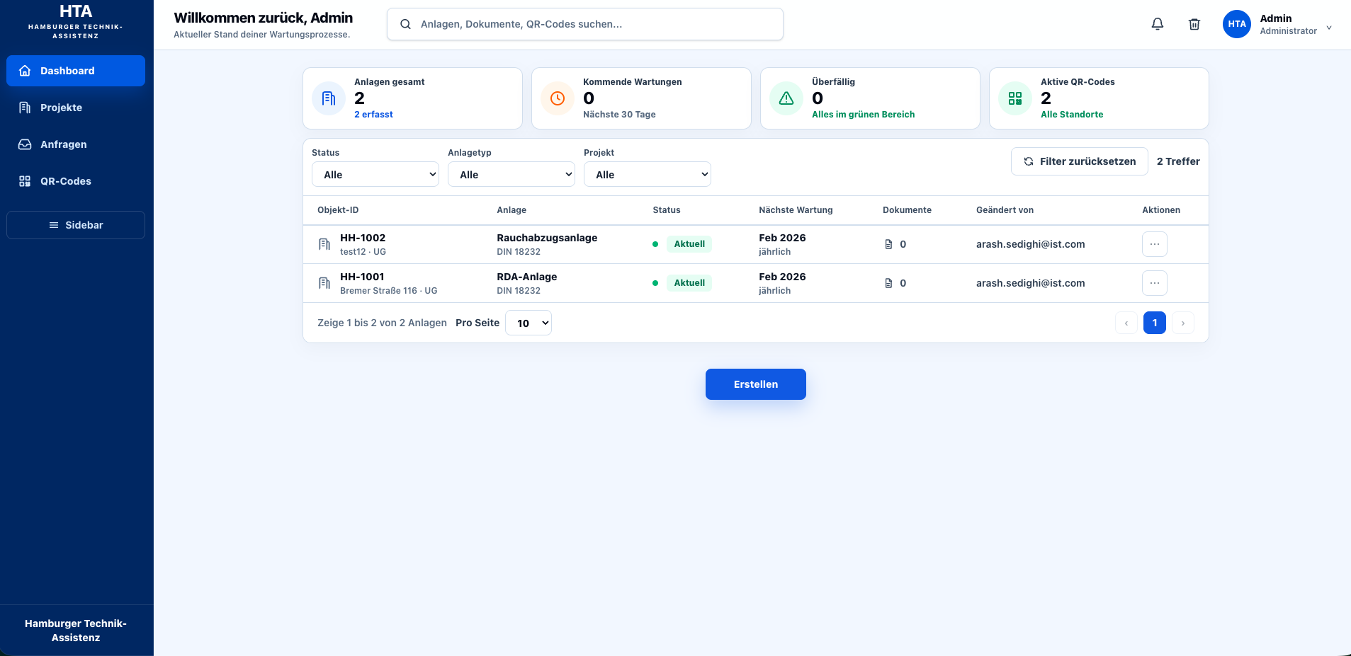Click clock icon in Kommende Wartungen card
The height and width of the screenshot is (656, 1351).
pyautogui.click(x=558, y=98)
